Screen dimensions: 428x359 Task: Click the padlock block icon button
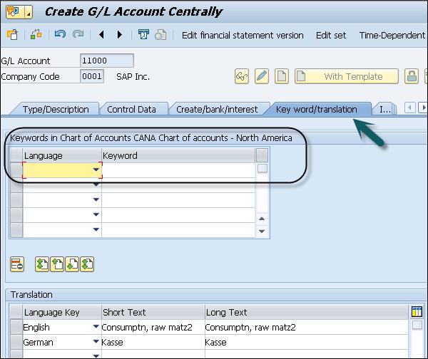click(x=412, y=76)
